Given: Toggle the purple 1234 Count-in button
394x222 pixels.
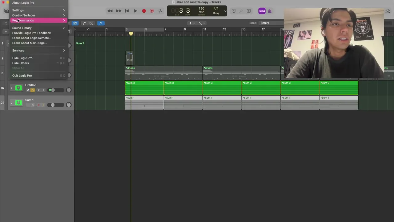Looking at the screenshot, I should [262, 11].
